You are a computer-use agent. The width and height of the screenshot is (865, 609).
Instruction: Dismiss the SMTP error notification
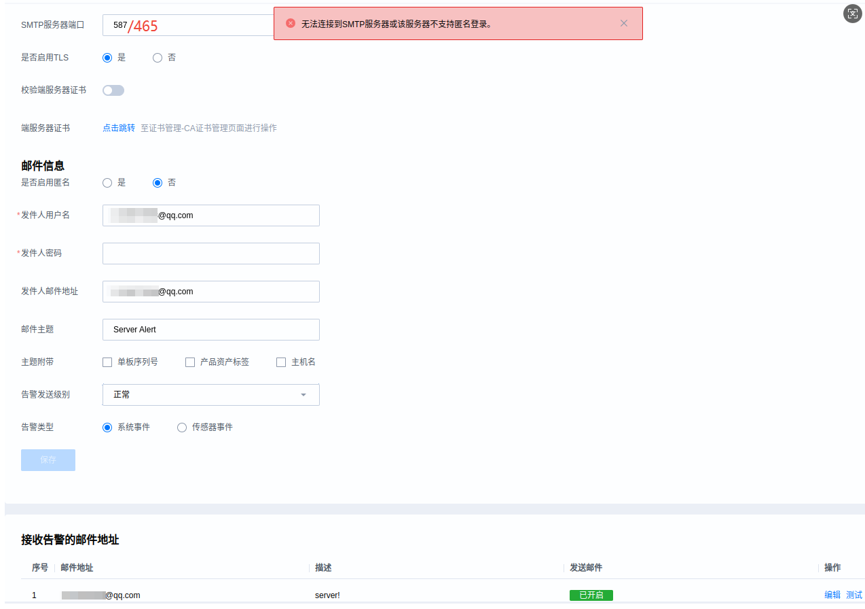[x=624, y=23]
